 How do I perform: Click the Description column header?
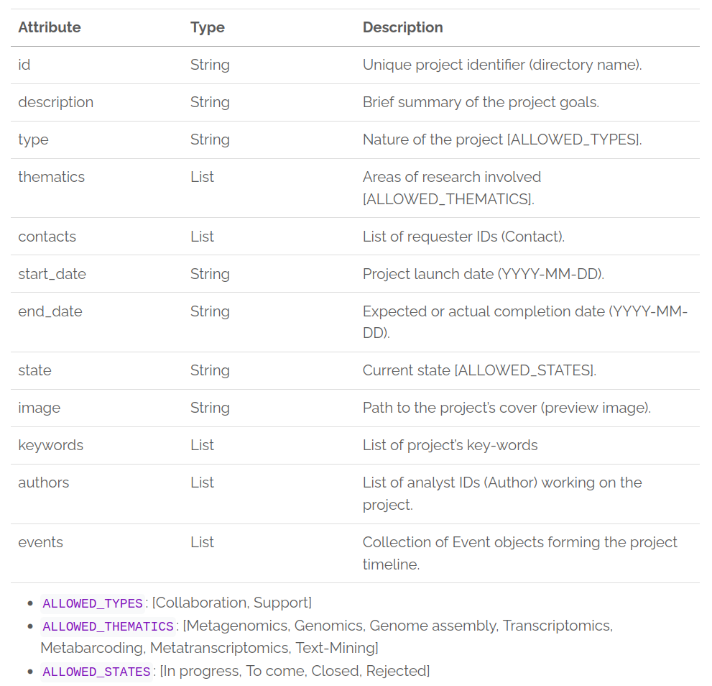pyautogui.click(x=402, y=27)
